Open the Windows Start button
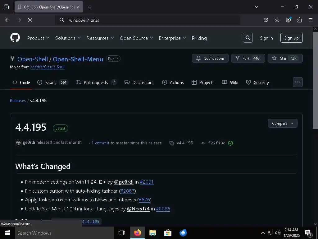 (7, 233)
